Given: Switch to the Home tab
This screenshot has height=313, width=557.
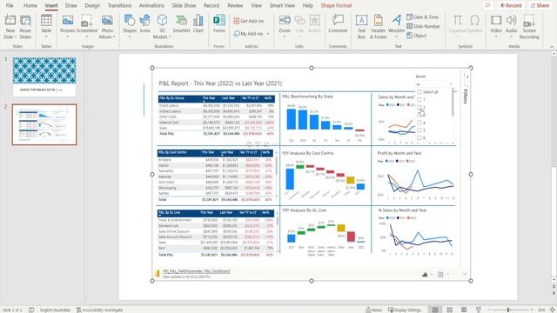Looking at the screenshot, I should pyautogui.click(x=30, y=5).
